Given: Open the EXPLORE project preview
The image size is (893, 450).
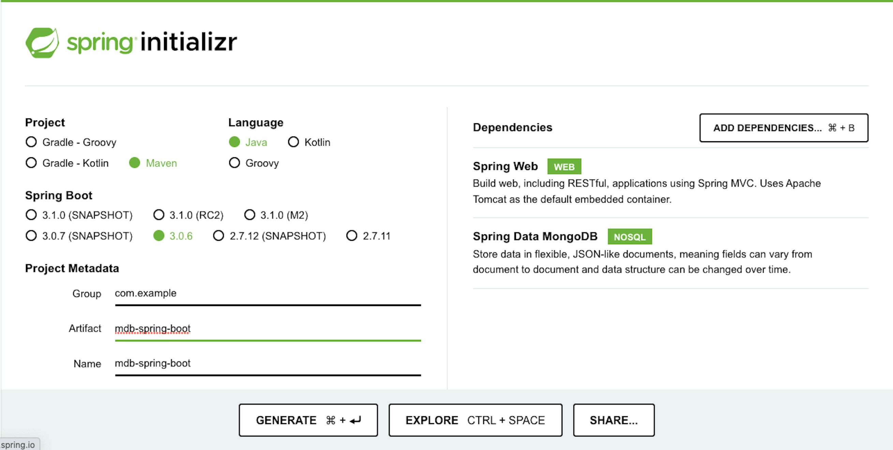Looking at the screenshot, I should point(476,420).
